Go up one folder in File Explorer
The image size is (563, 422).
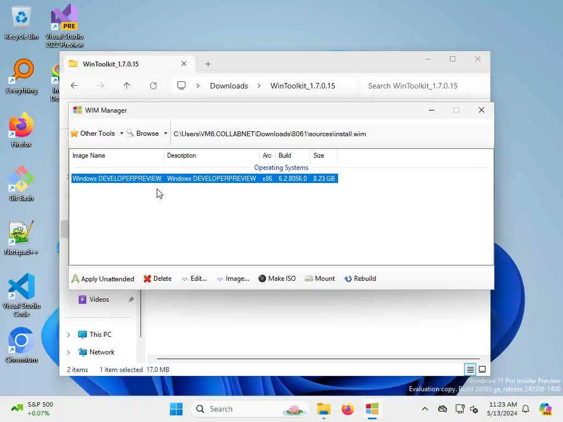click(x=127, y=86)
